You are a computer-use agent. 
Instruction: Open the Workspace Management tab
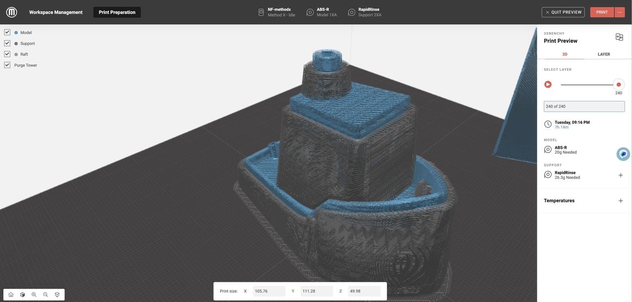(56, 12)
